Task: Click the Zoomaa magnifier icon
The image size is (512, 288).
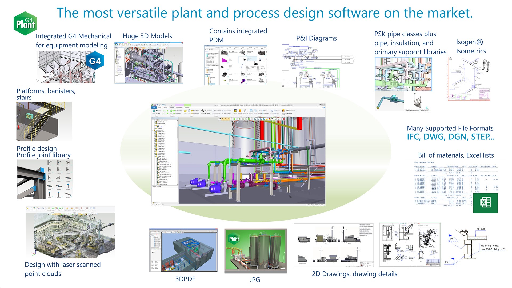Action: [x=203, y=110]
